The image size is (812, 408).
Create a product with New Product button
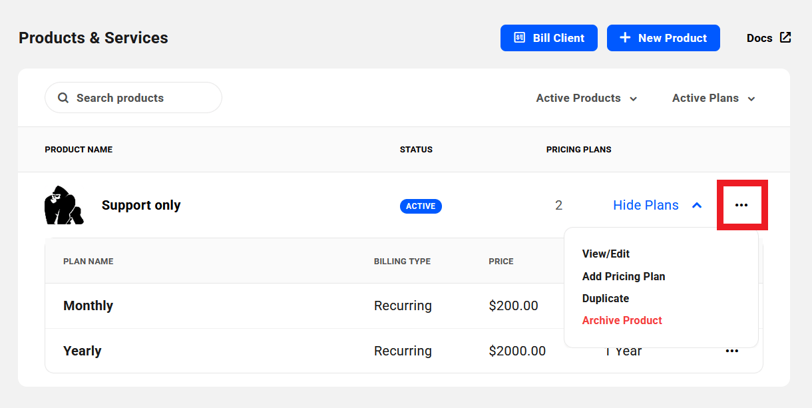point(663,38)
